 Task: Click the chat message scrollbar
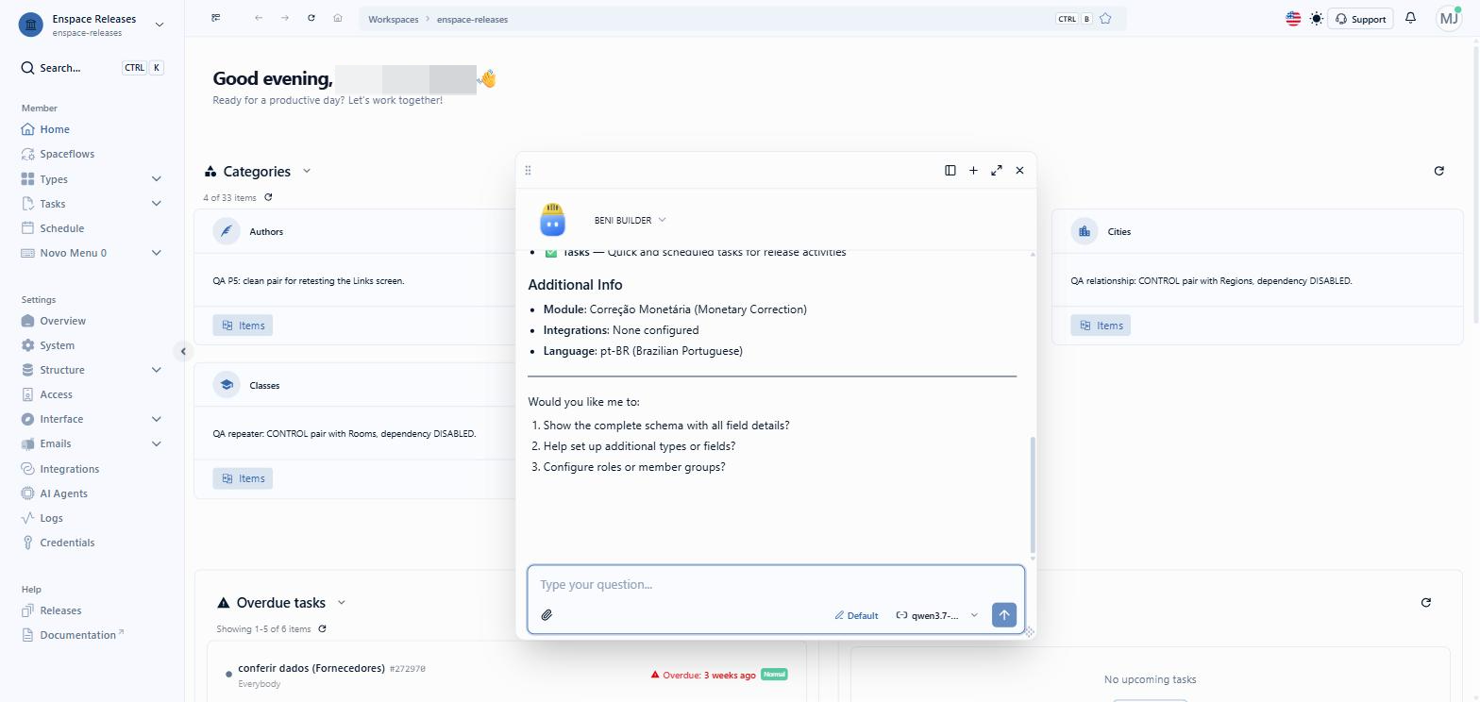coord(1033,494)
